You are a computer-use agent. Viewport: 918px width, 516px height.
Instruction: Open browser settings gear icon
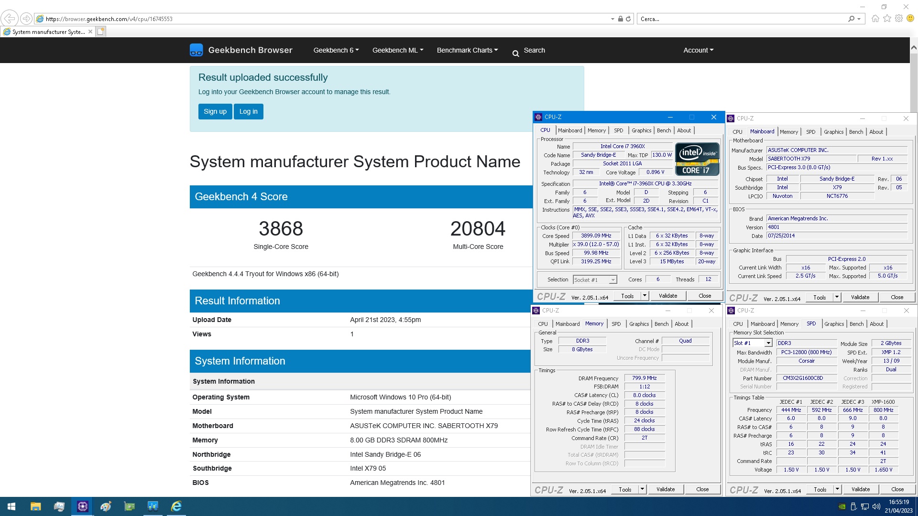pyautogui.click(x=899, y=19)
